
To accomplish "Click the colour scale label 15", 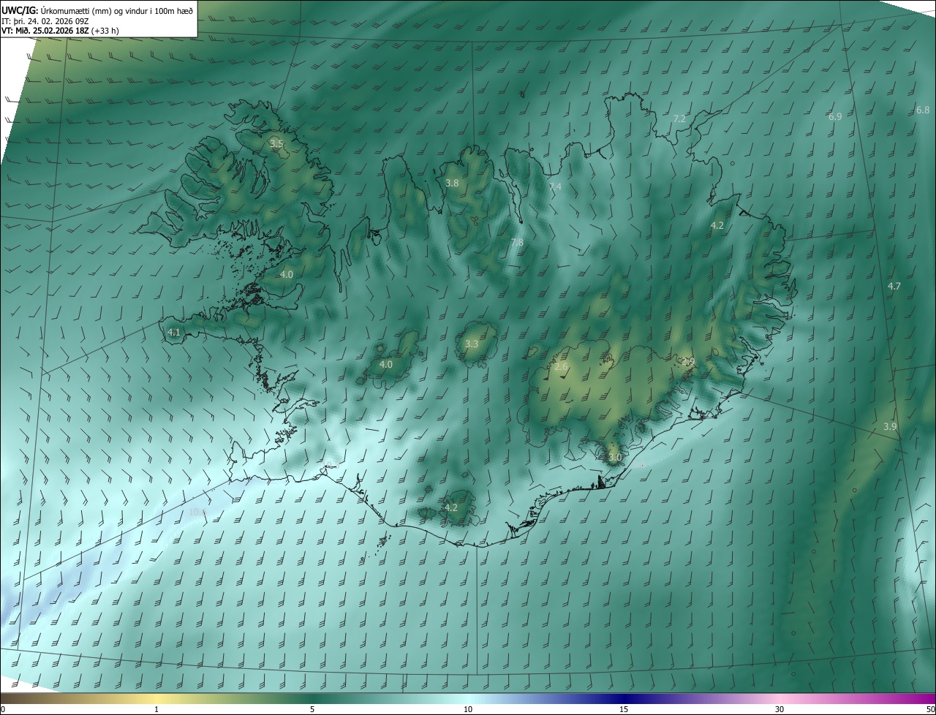I will pos(624,709).
